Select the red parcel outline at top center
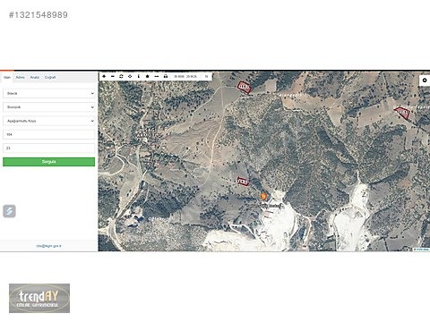 point(244,87)
